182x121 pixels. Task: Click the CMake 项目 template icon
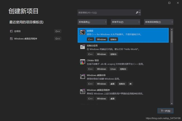[83, 62]
